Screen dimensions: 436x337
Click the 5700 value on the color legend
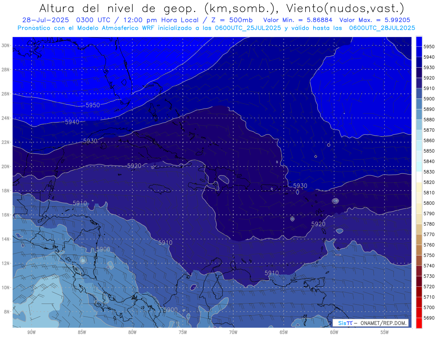click(x=429, y=307)
